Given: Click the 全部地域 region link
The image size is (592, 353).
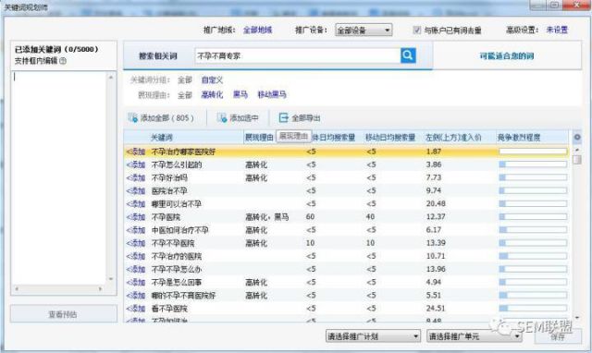Looking at the screenshot, I should click(257, 30).
